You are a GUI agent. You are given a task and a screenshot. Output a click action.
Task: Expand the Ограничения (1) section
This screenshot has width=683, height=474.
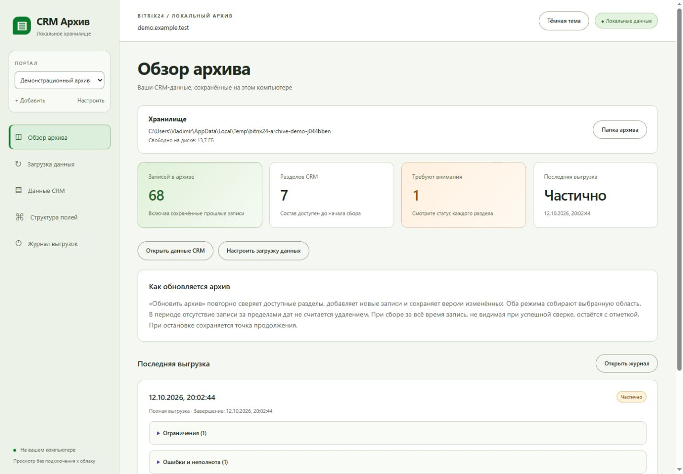pos(397,433)
